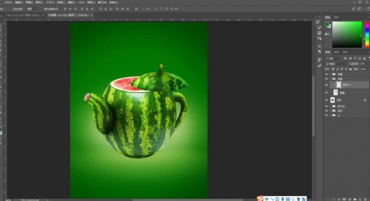Hide the bottom layer group
Image resolution: width=370 pixels, height=201 pixels.
click(326, 115)
